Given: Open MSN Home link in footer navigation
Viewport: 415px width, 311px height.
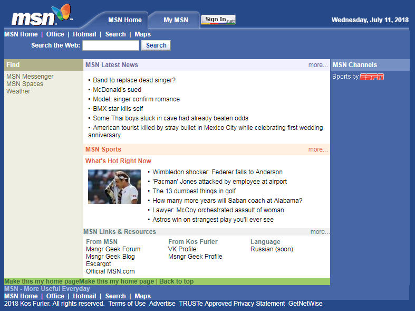Looking at the screenshot, I should tap(21, 296).
